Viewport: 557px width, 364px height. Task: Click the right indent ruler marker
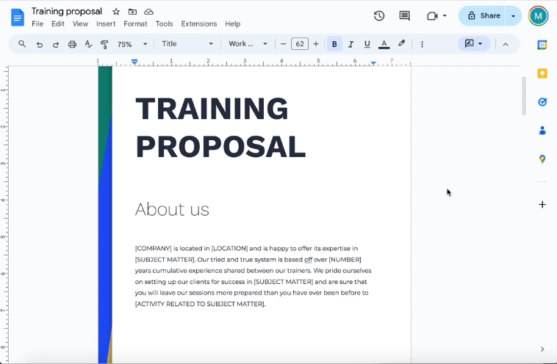point(373,63)
